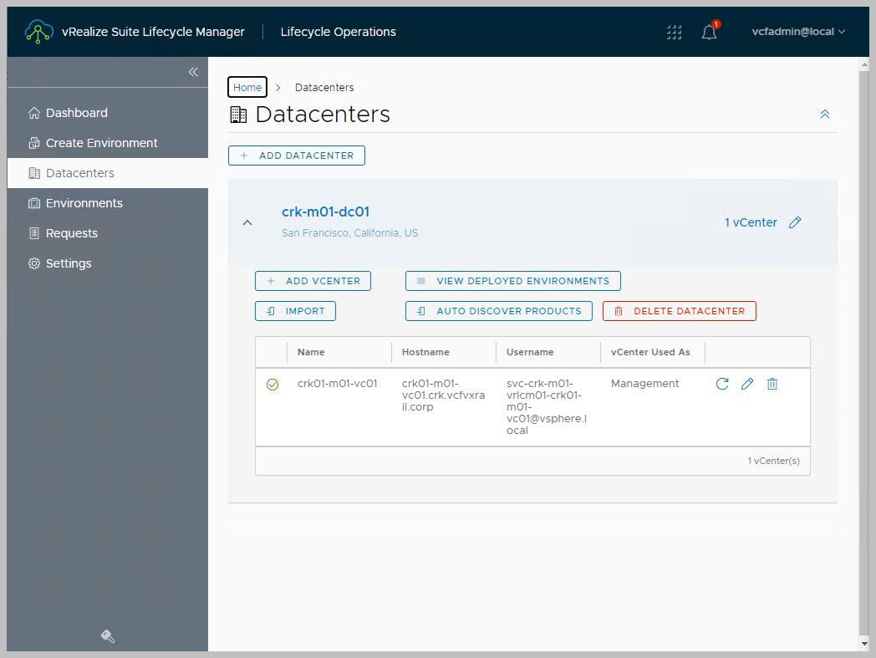Click the trash delete icon for crk01-m01-vc01

click(772, 384)
